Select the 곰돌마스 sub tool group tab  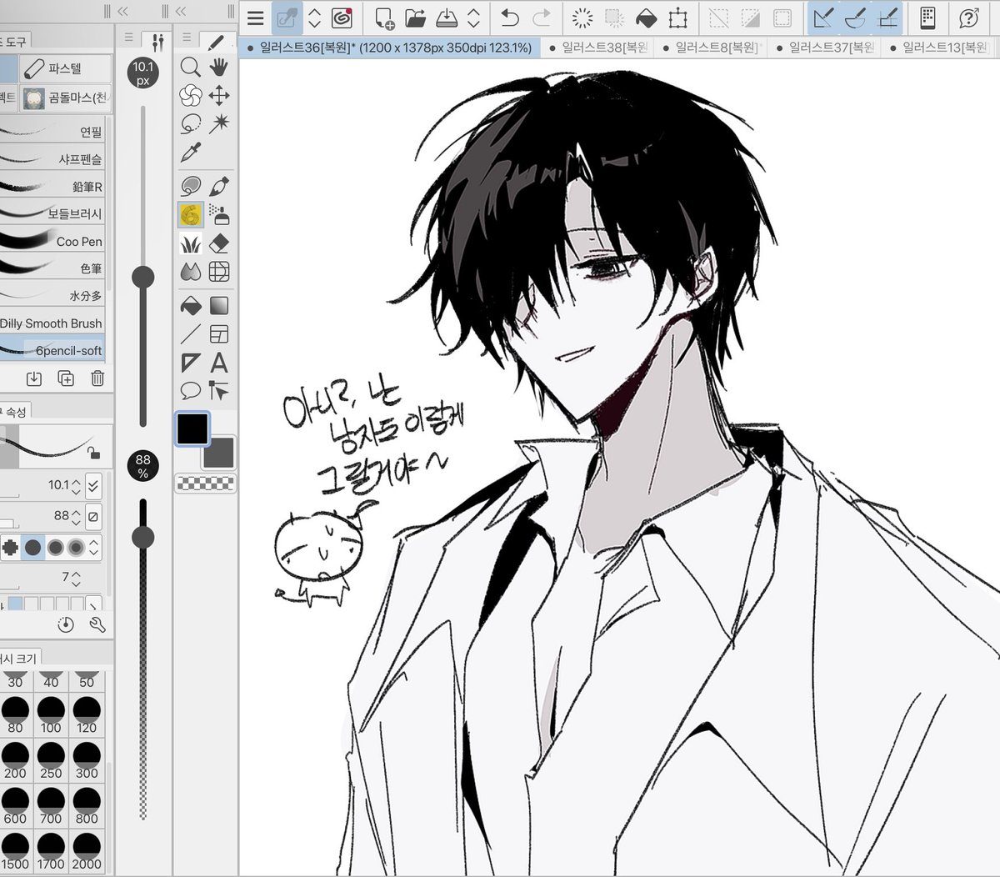66,98
